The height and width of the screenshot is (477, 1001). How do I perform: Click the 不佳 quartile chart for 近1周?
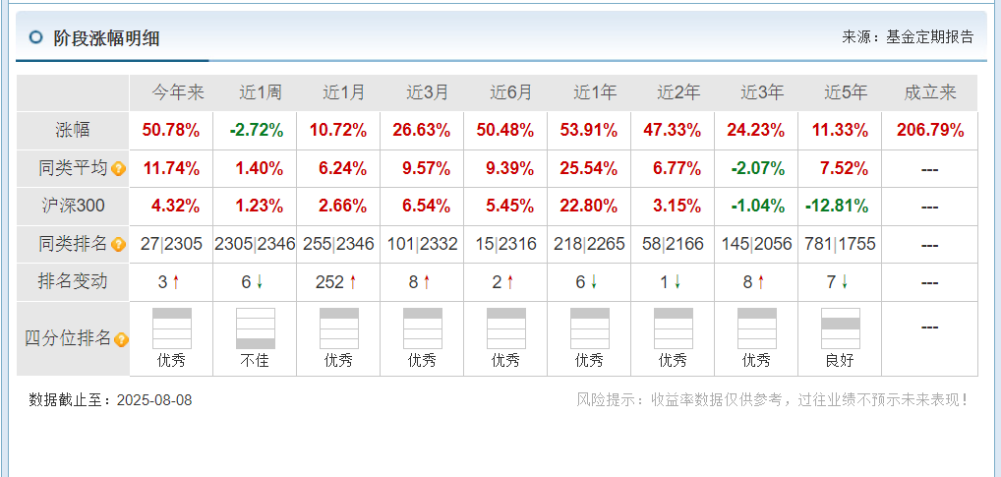(256, 328)
